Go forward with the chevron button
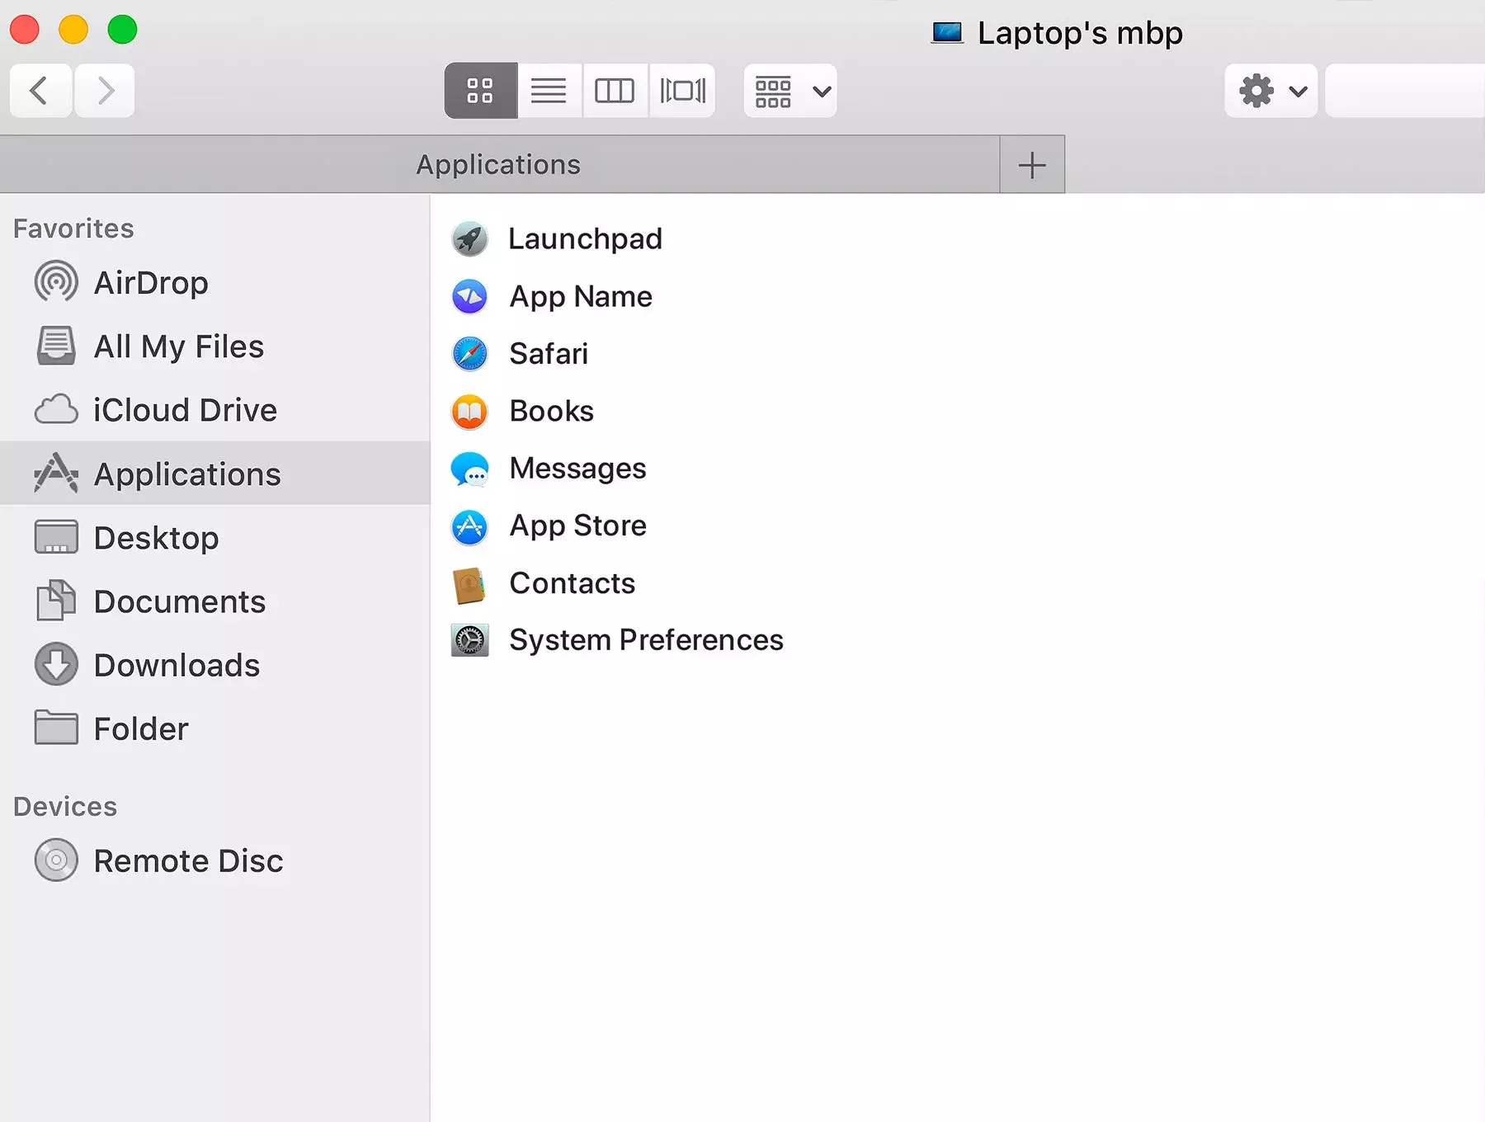 pyautogui.click(x=105, y=90)
